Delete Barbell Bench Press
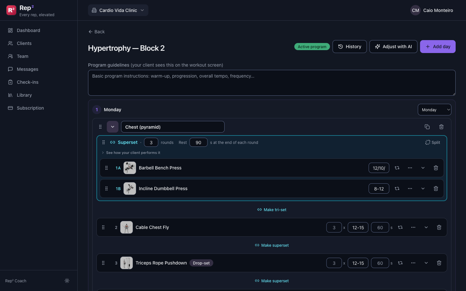 (436, 168)
